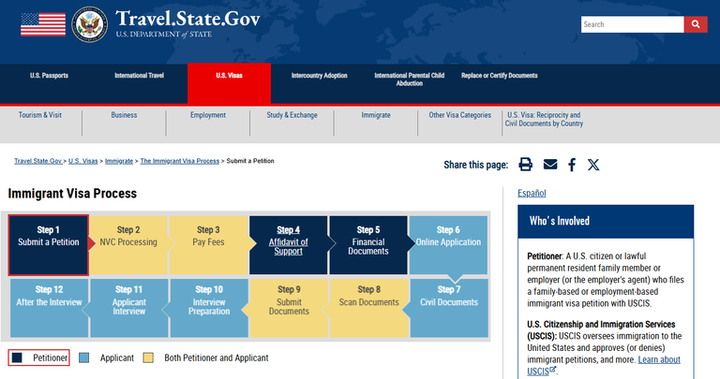Image resolution: width=720 pixels, height=379 pixels.
Task: Open International Parental Child Abduction menu
Action: 409,80
